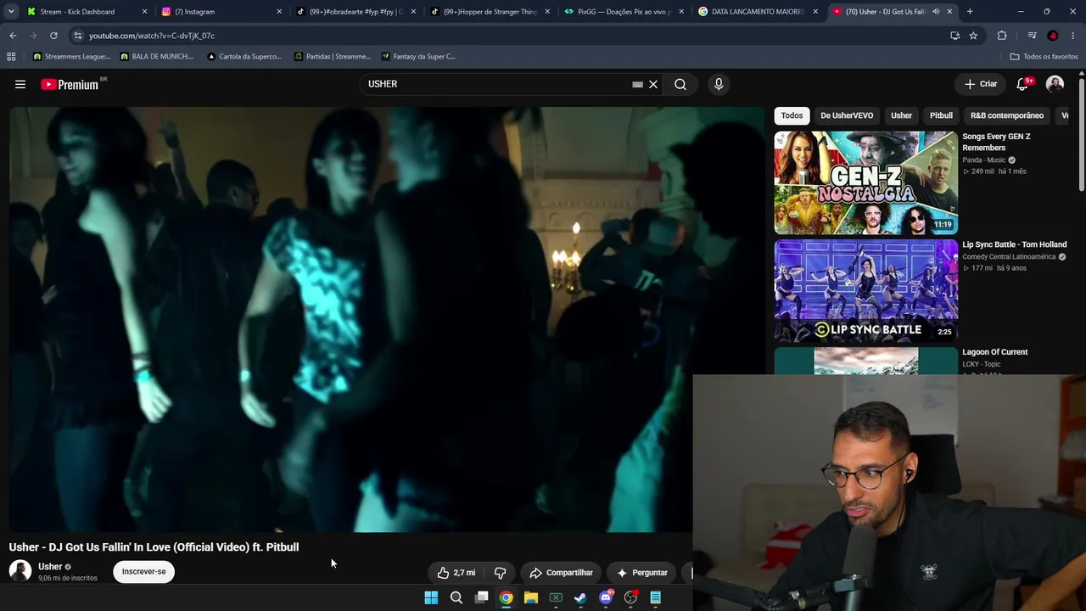
Task: Clear the USHER search query
Action: pos(653,84)
